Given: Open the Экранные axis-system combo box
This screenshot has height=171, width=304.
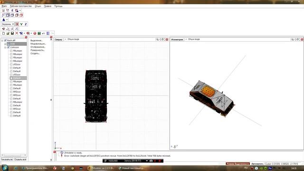Looking at the screenshot, I should point(8,24).
